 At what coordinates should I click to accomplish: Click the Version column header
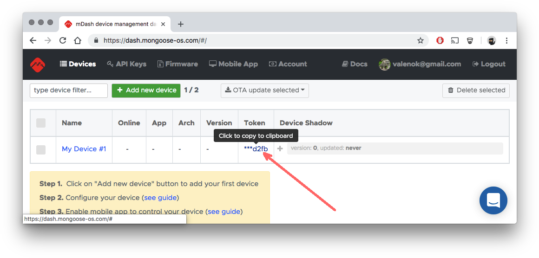[x=219, y=123]
